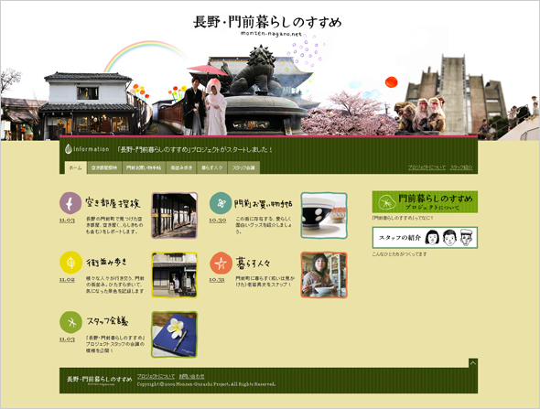Open the yellow-framed street building thumbnail

click(x=174, y=275)
